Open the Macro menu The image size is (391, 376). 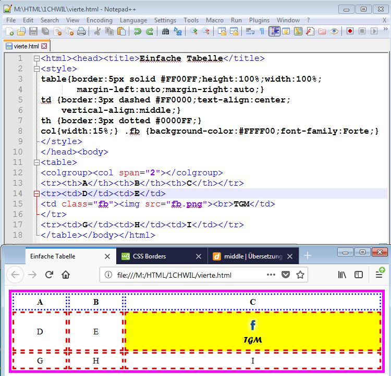tap(215, 20)
